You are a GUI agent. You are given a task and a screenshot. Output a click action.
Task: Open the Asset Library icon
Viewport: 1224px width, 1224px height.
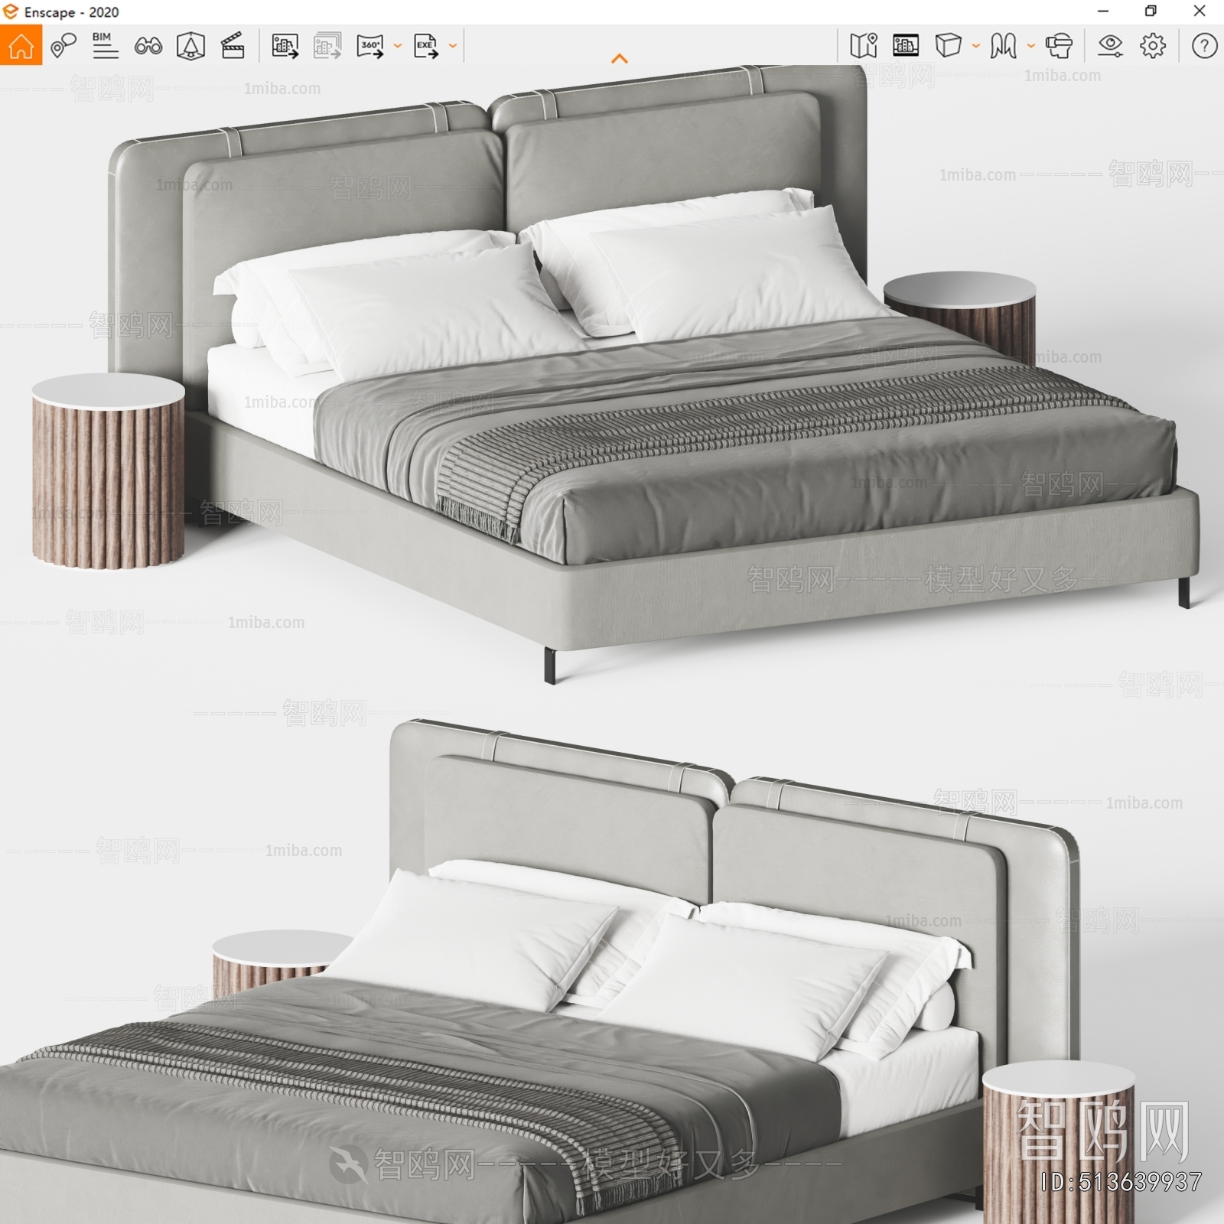906,46
